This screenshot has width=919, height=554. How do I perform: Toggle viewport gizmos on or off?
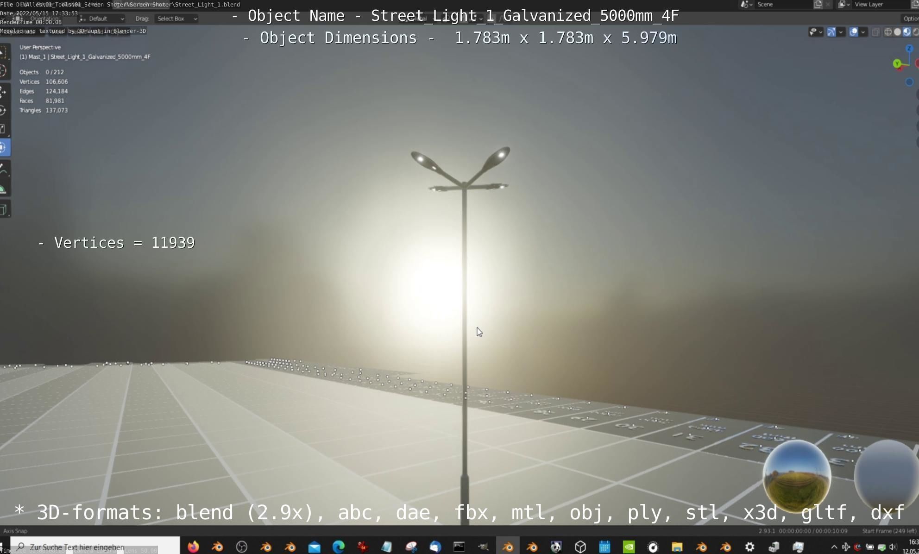click(x=831, y=32)
